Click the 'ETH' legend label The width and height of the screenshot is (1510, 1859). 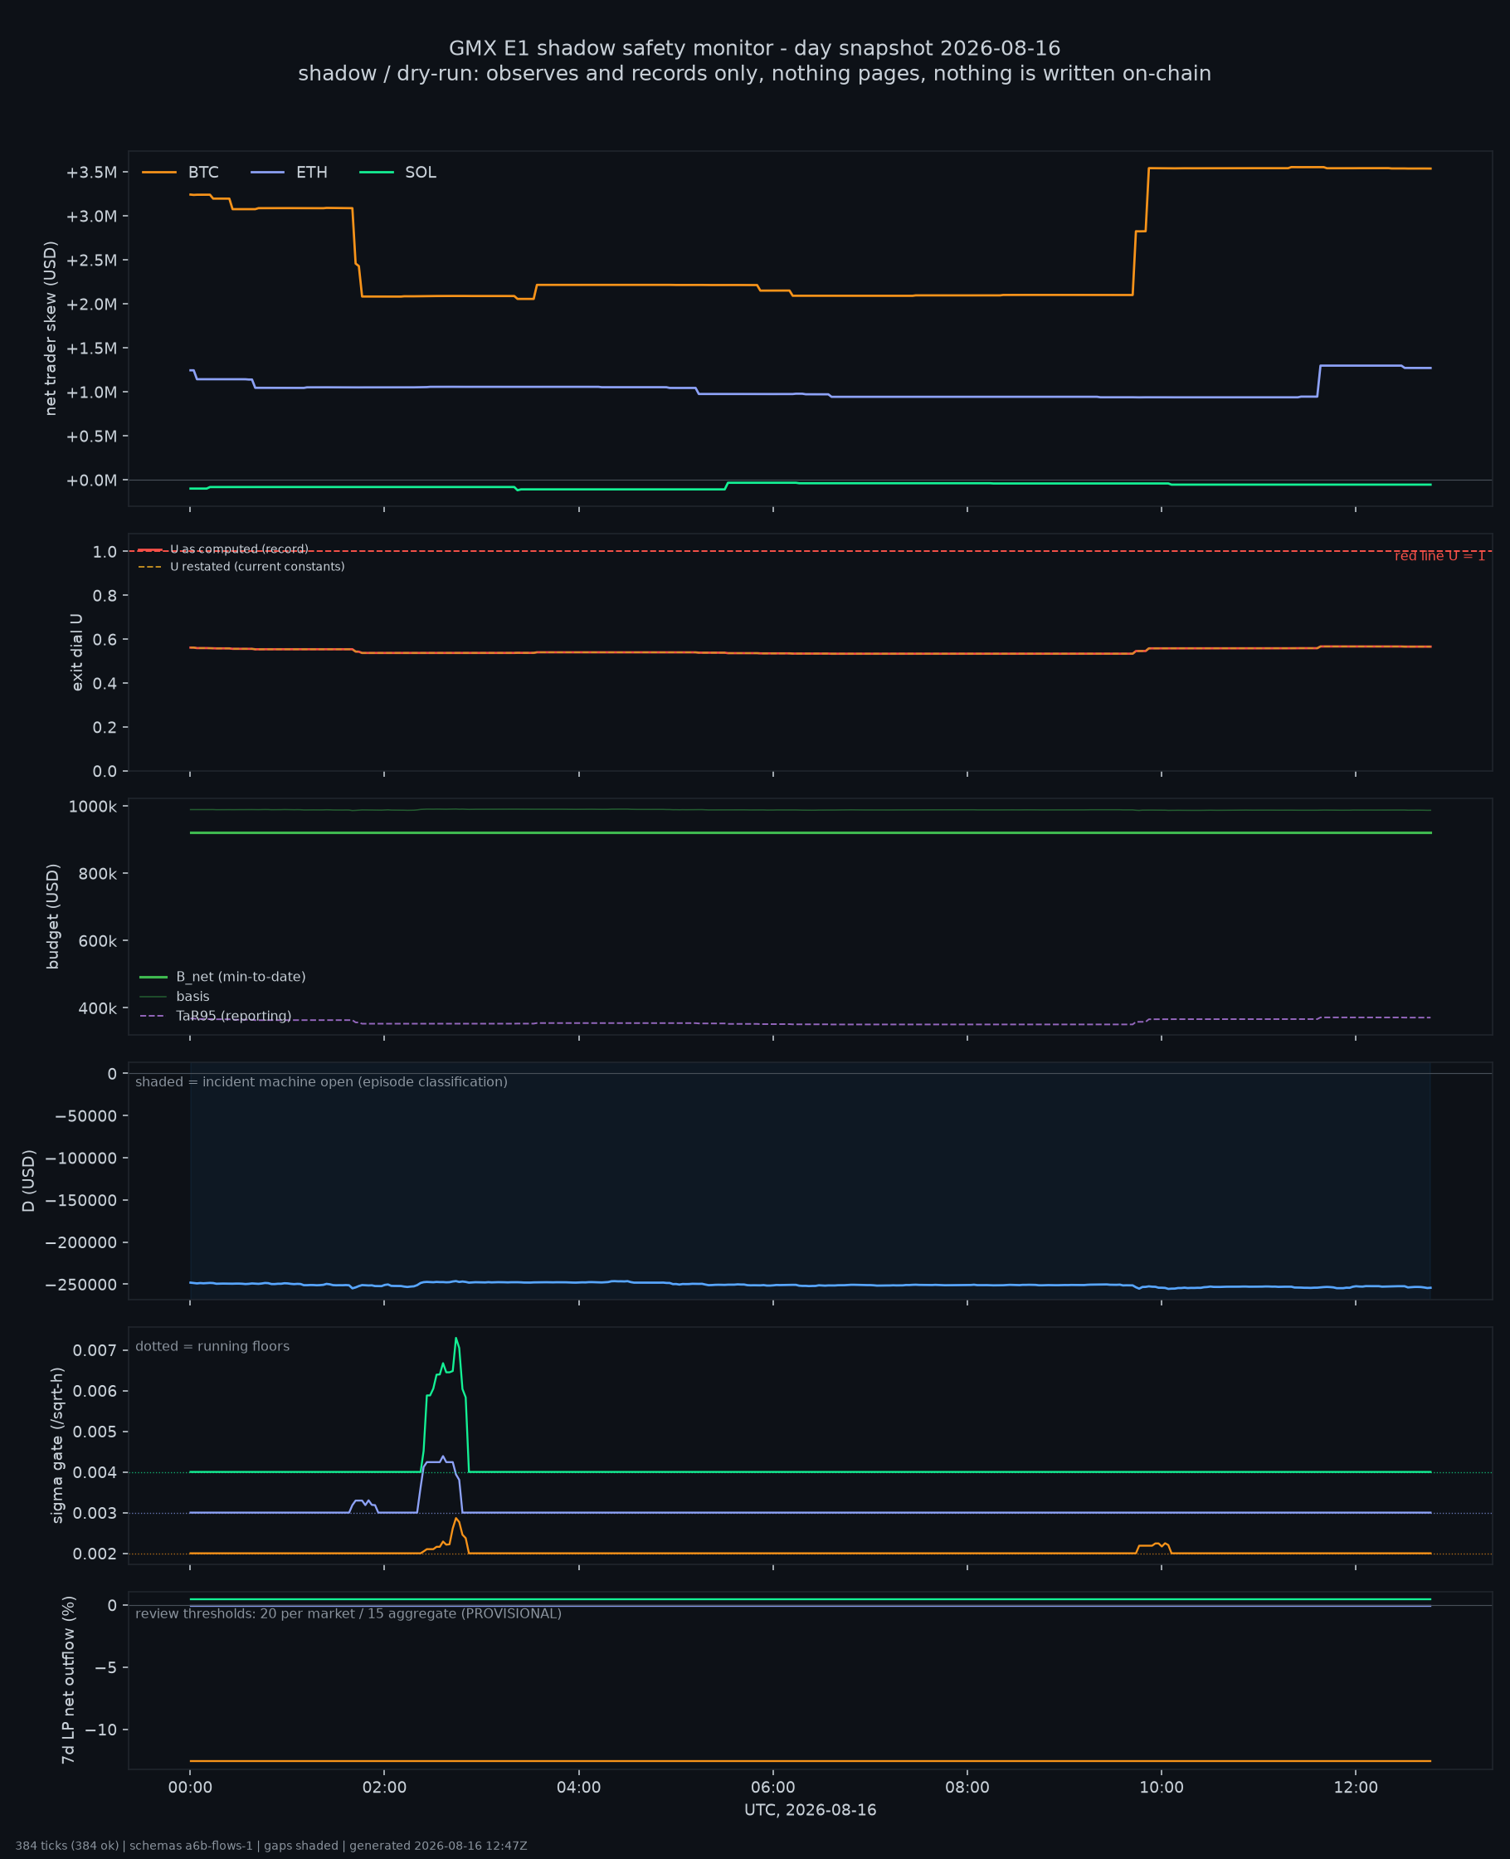click(311, 173)
